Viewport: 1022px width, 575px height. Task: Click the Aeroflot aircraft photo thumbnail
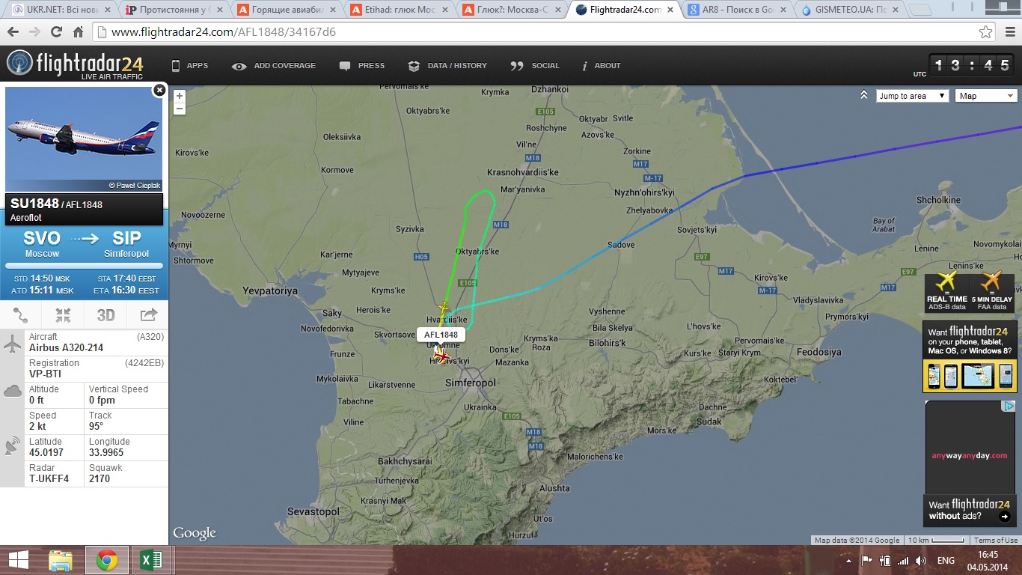(x=84, y=139)
